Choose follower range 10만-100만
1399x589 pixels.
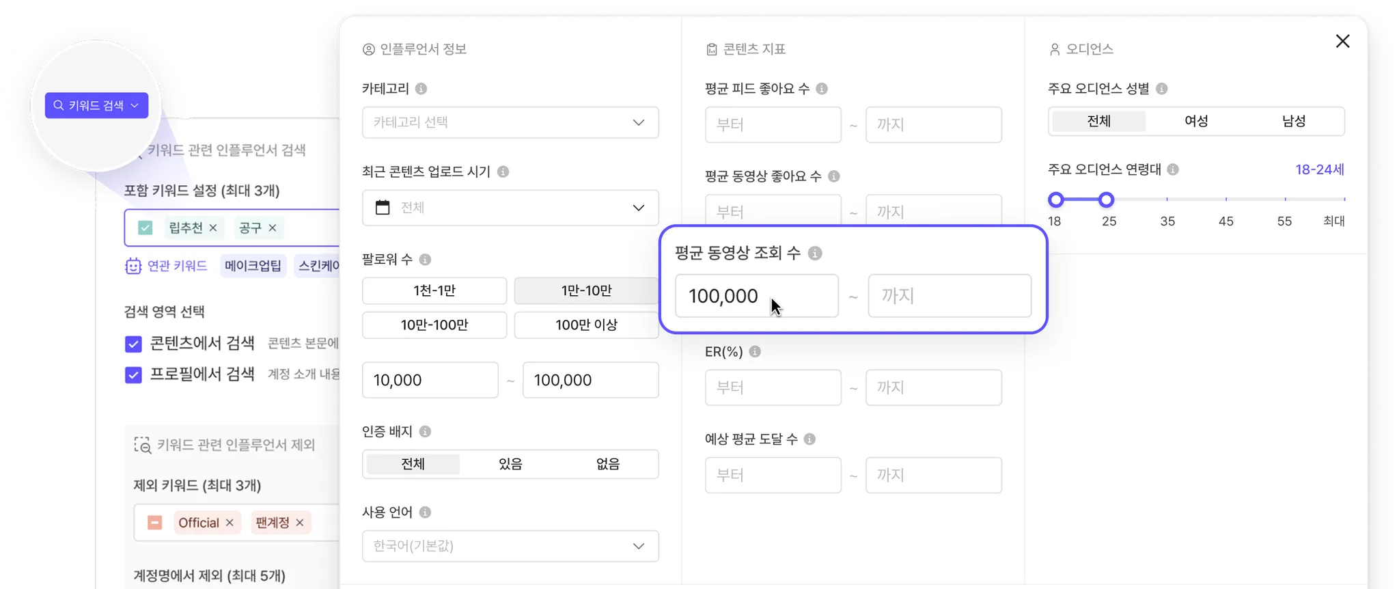click(x=434, y=325)
